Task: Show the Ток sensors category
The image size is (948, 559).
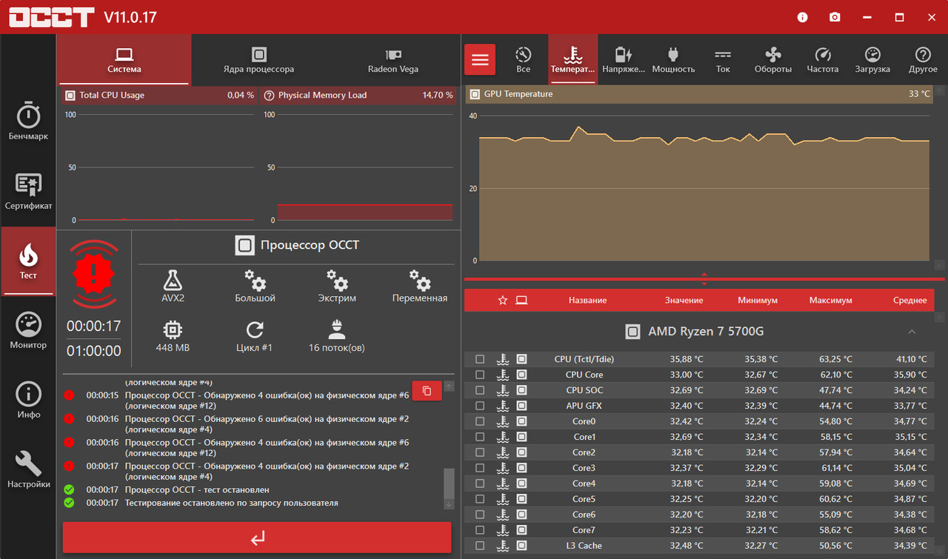Action: pyautogui.click(x=723, y=59)
